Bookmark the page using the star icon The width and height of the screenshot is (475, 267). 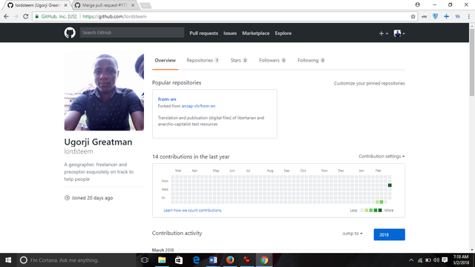click(x=413, y=16)
